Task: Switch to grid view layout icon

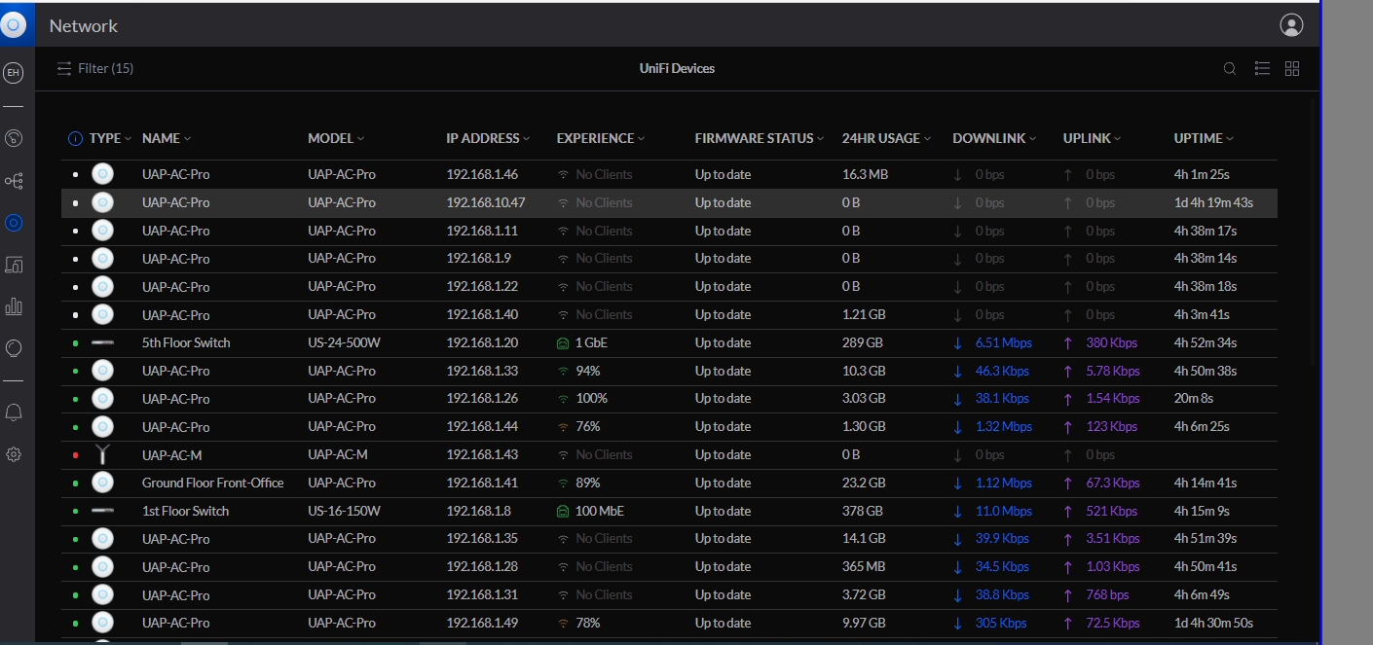Action: pyautogui.click(x=1292, y=69)
